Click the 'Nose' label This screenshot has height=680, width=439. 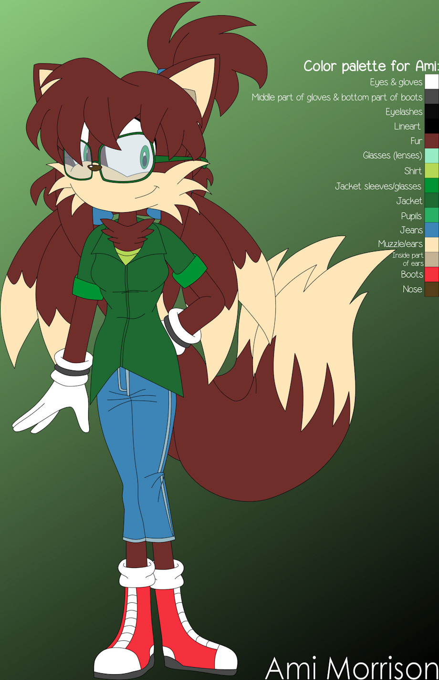click(412, 289)
